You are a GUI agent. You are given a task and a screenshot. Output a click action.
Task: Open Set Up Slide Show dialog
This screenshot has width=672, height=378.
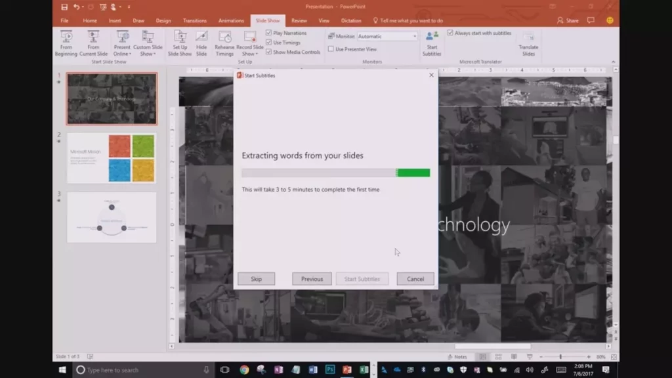pos(180,43)
